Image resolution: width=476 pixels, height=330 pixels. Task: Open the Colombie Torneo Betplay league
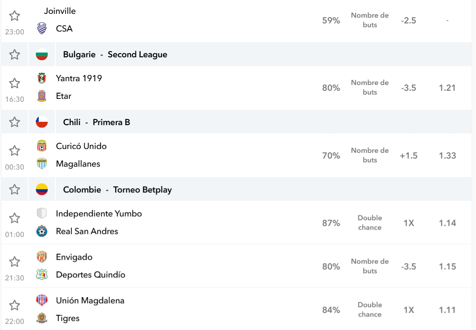pyautogui.click(x=118, y=190)
